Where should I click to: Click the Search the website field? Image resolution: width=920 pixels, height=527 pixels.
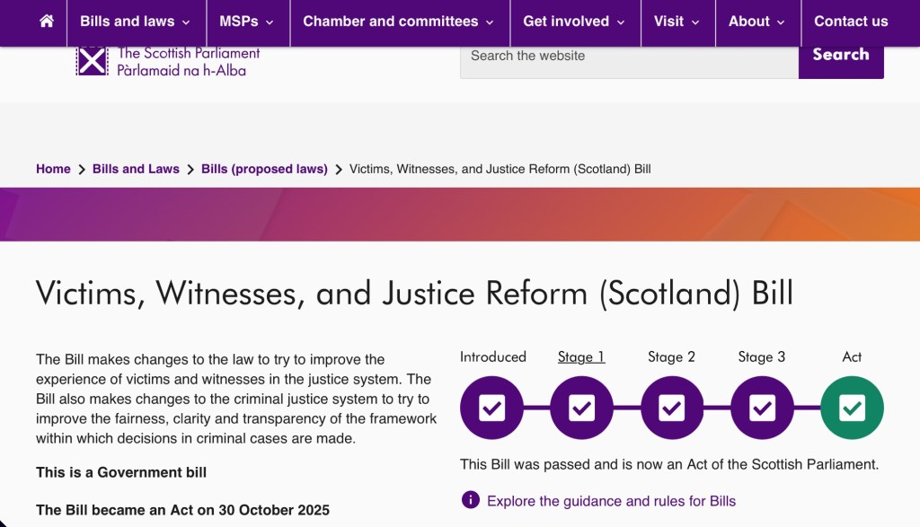[x=629, y=56]
